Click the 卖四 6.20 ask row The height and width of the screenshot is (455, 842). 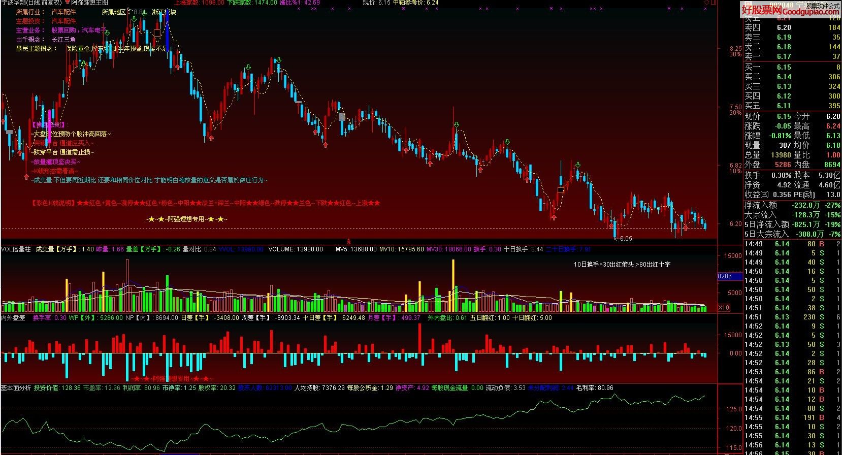coord(793,27)
